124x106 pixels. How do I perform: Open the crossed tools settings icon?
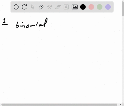(x=49, y=7)
